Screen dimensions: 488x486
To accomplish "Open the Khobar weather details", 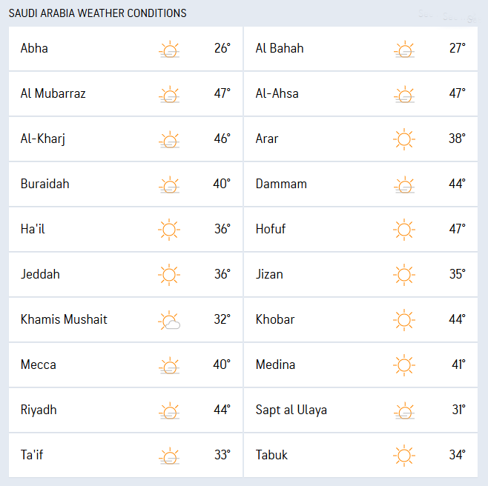I will tap(275, 319).
